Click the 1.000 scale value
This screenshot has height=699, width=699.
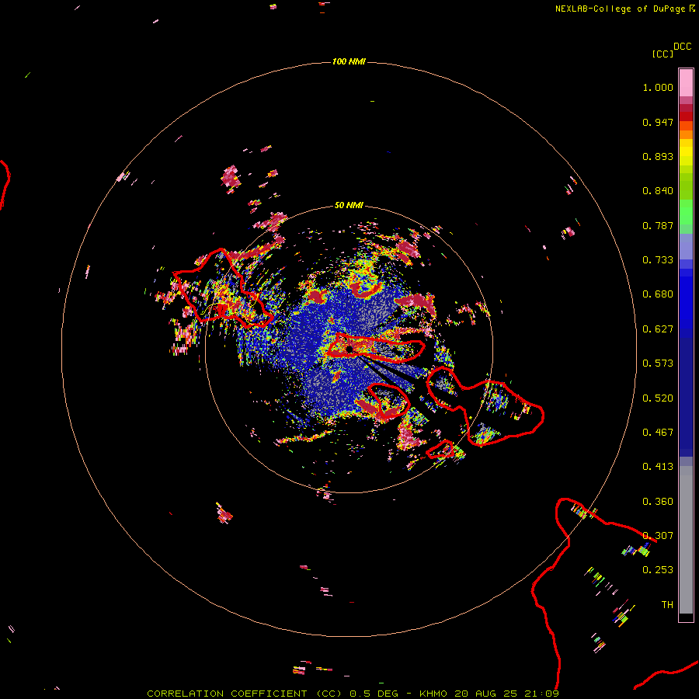coord(658,87)
